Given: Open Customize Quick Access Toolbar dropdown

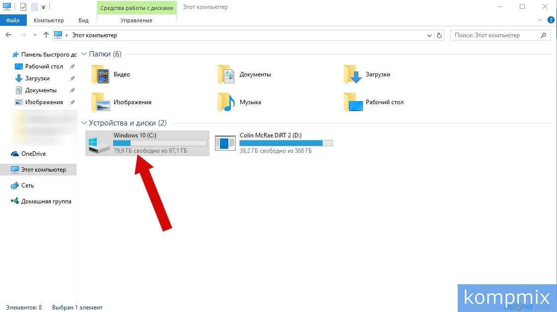Looking at the screenshot, I should 43,7.
